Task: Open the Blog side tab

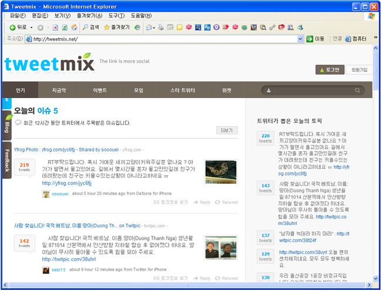Action: pos(7,126)
